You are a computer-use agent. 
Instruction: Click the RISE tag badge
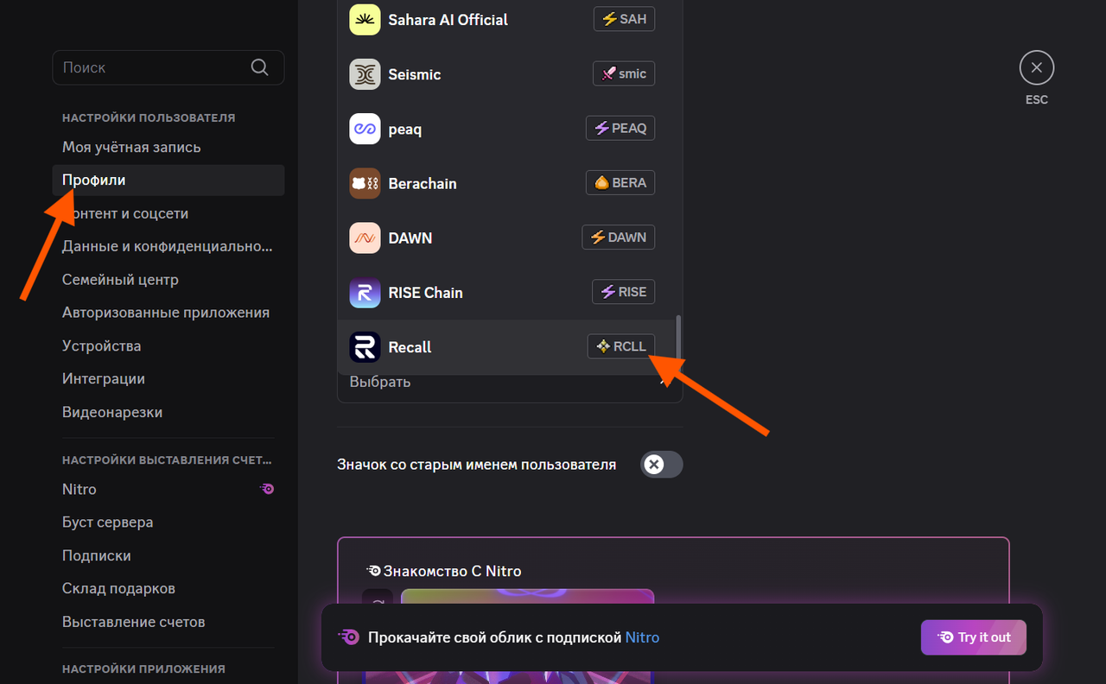pyautogui.click(x=623, y=291)
